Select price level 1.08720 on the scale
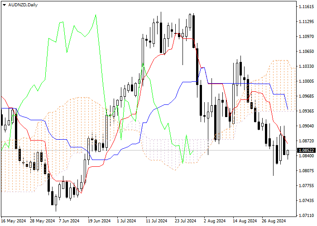This screenshot has width=317, height=226. tap(306, 141)
